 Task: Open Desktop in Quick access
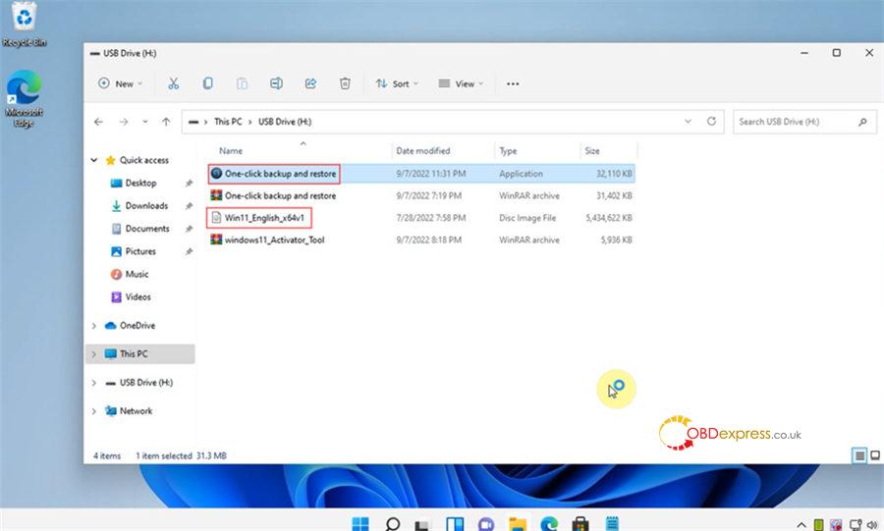pyautogui.click(x=140, y=183)
